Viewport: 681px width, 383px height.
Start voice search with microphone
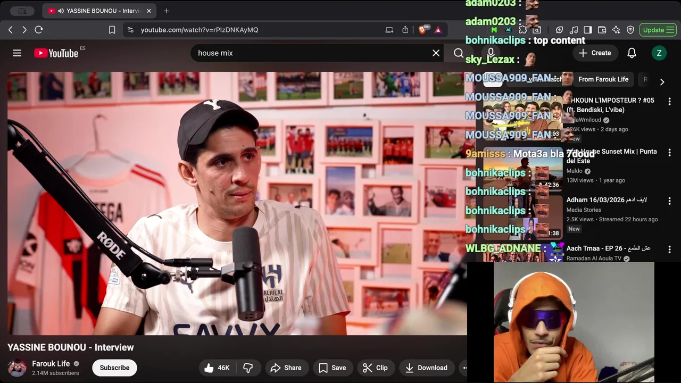point(491,53)
